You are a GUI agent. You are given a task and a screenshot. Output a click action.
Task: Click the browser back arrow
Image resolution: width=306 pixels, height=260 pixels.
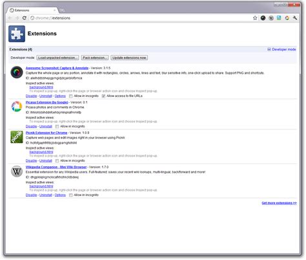click(10, 18)
